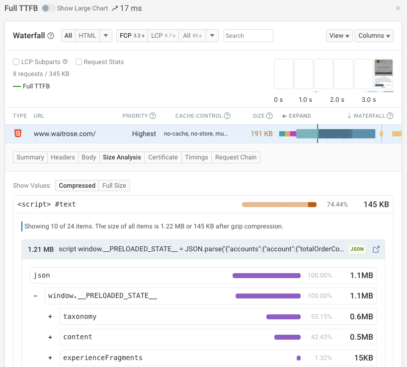
Task: Expand the taxonomy item
Action: [50, 316]
